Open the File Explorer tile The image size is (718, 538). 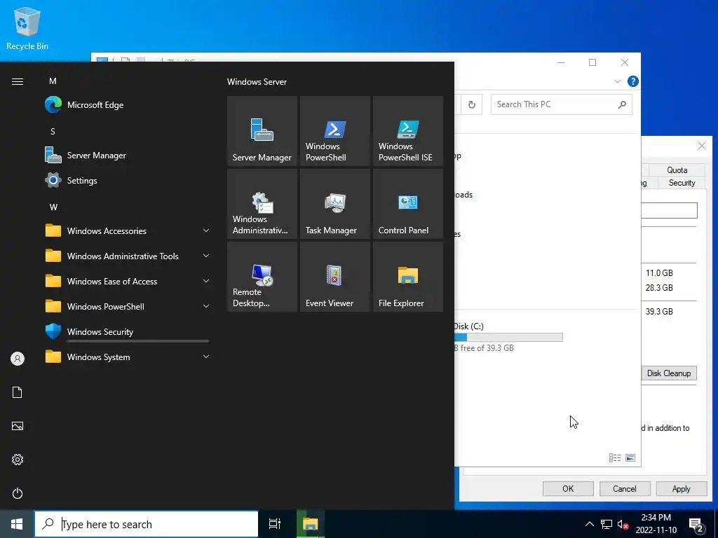click(408, 277)
